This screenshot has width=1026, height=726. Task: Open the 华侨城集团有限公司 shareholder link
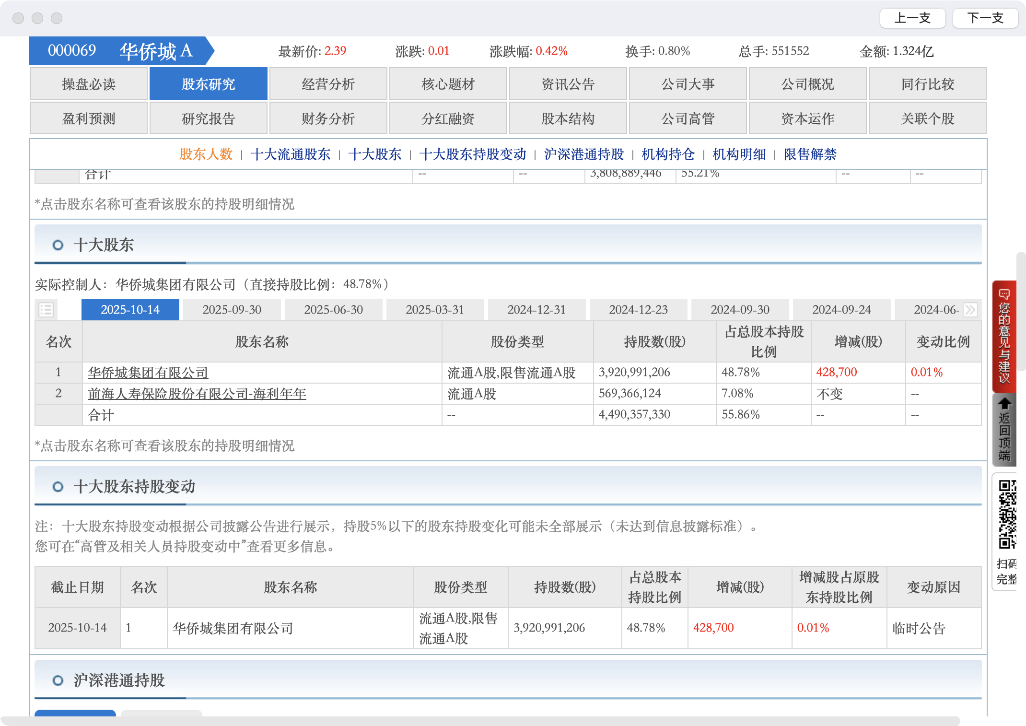pos(148,373)
